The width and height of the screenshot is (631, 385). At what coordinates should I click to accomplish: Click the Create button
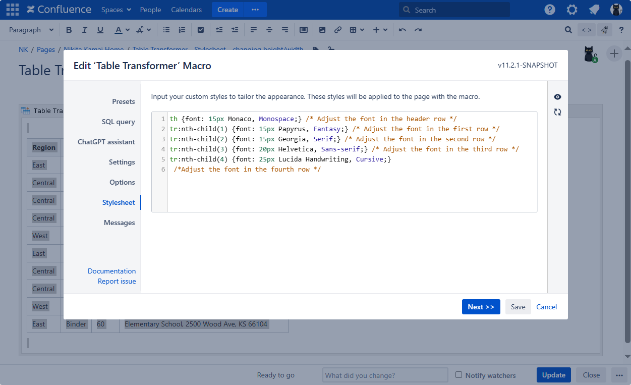click(227, 10)
